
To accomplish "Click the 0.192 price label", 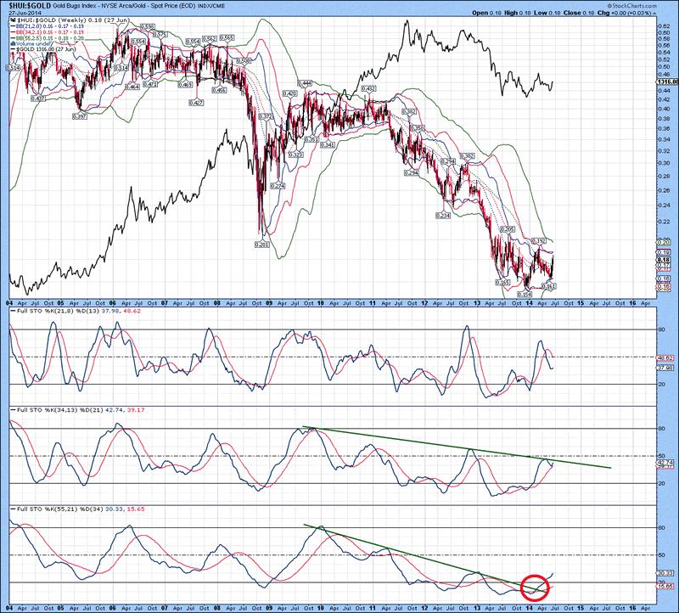I will coord(537,241).
